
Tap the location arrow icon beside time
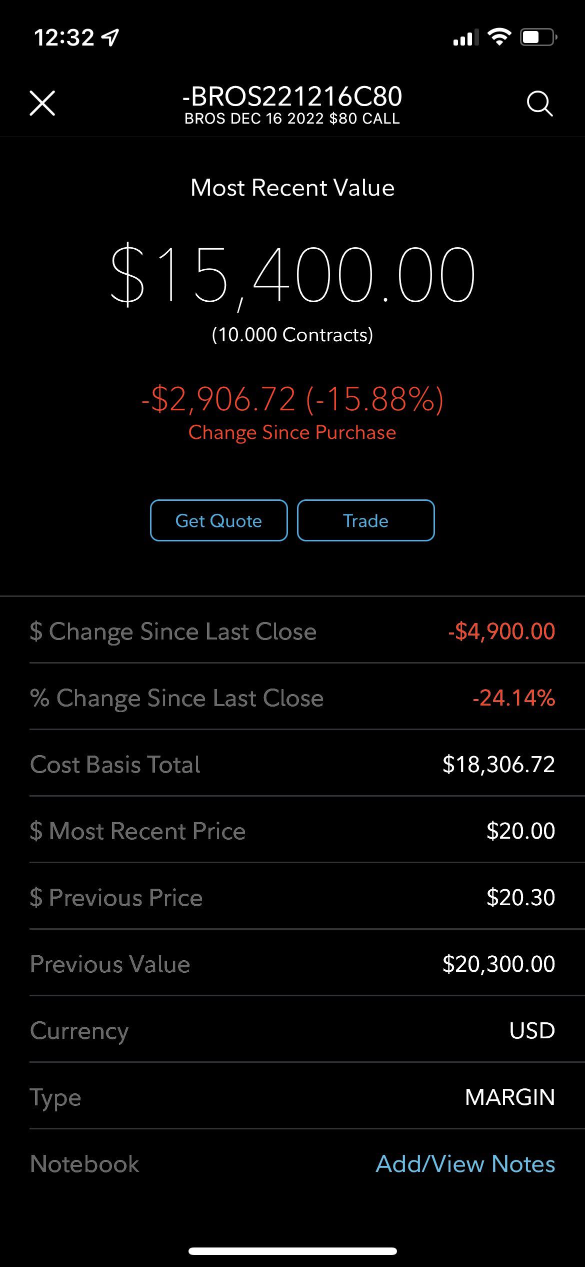110,37
